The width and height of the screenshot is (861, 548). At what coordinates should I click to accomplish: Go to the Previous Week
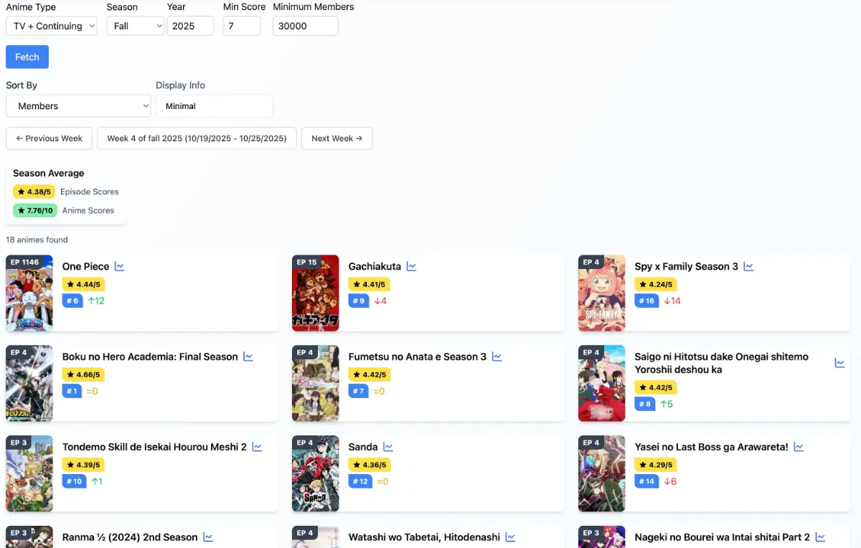49,138
